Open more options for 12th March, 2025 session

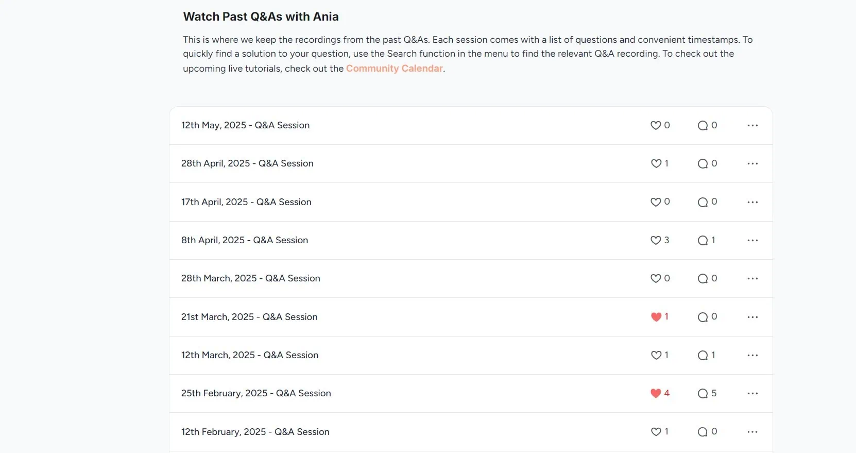click(x=752, y=355)
